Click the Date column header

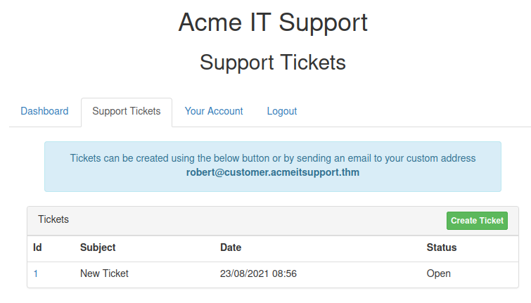pos(231,247)
